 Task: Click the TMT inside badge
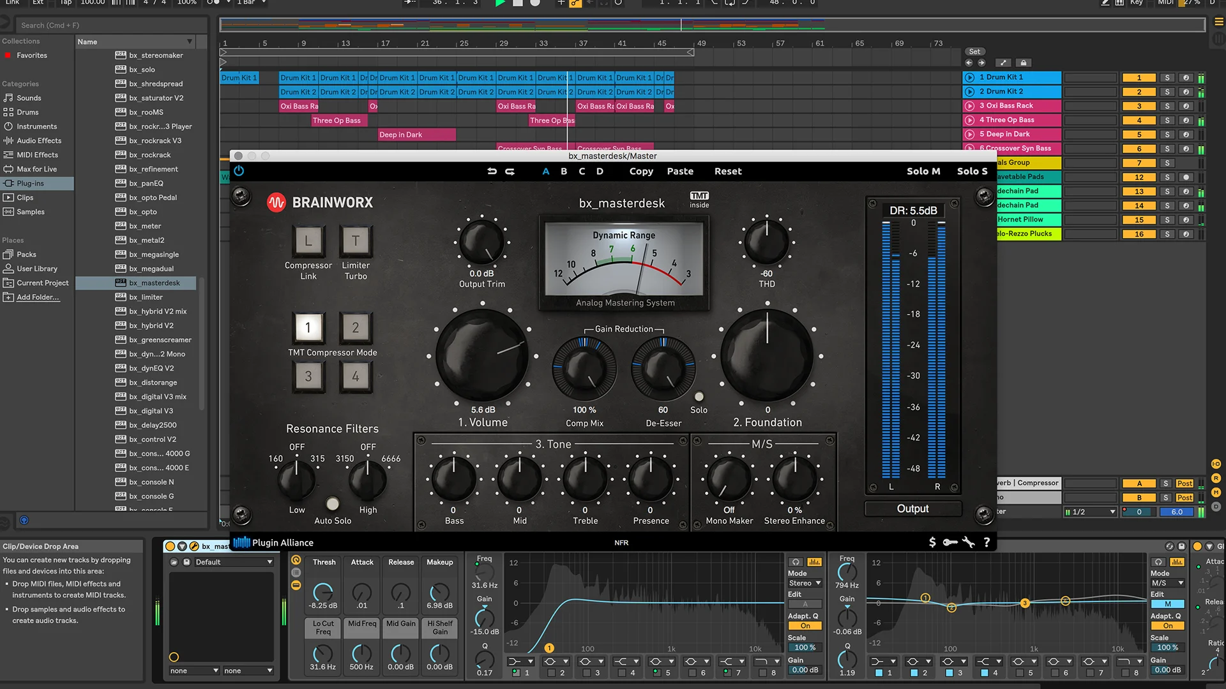coord(699,200)
